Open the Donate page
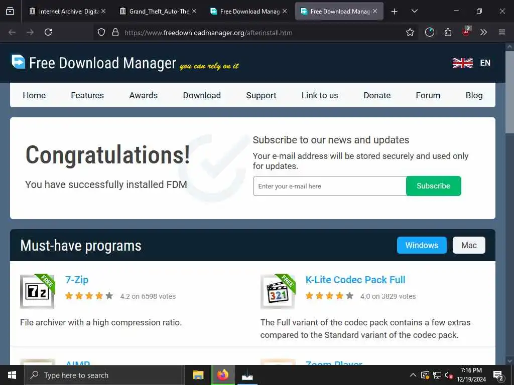 click(x=377, y=95)
